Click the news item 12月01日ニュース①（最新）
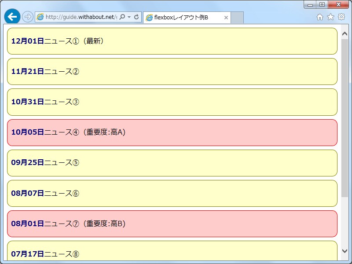The width and height of the screenshot is (352, 264). pos(172,41)
